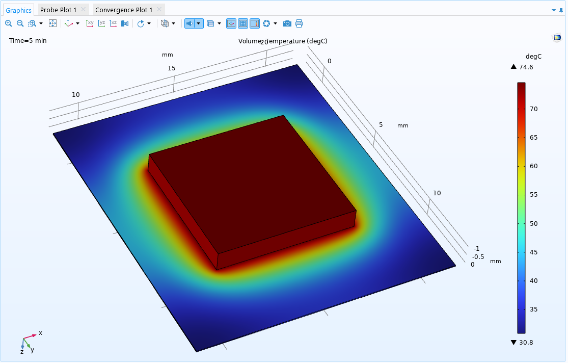This screenshot has width=568, height=363.
Task: Pin the Graphics window with pushpin
Action: tap(561, 10)
